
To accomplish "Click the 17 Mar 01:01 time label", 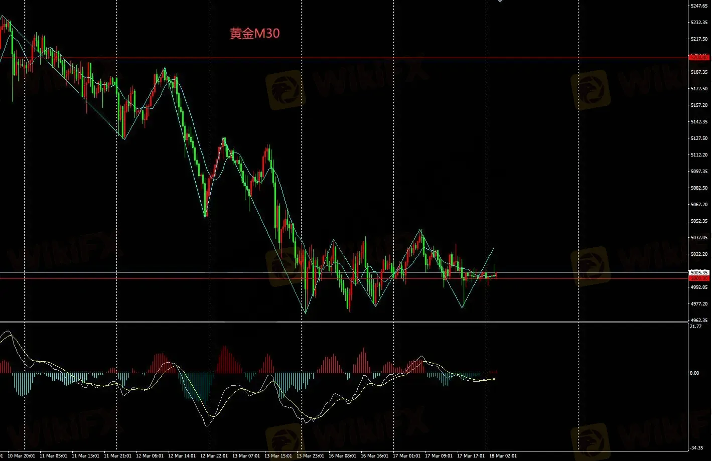I will pyautogui.click(x=406, y=456).
